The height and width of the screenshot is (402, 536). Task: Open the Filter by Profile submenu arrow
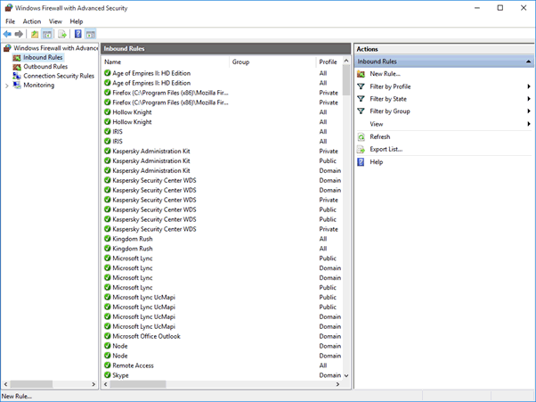coord(529,86)
